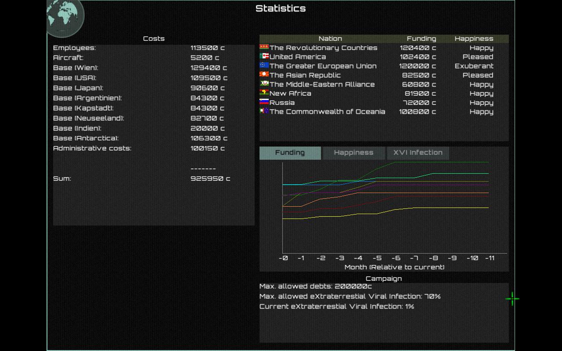562x351 pixels.
Task: Click the Base (Kapstadt) cost label
Action: [x=83, y=108]
